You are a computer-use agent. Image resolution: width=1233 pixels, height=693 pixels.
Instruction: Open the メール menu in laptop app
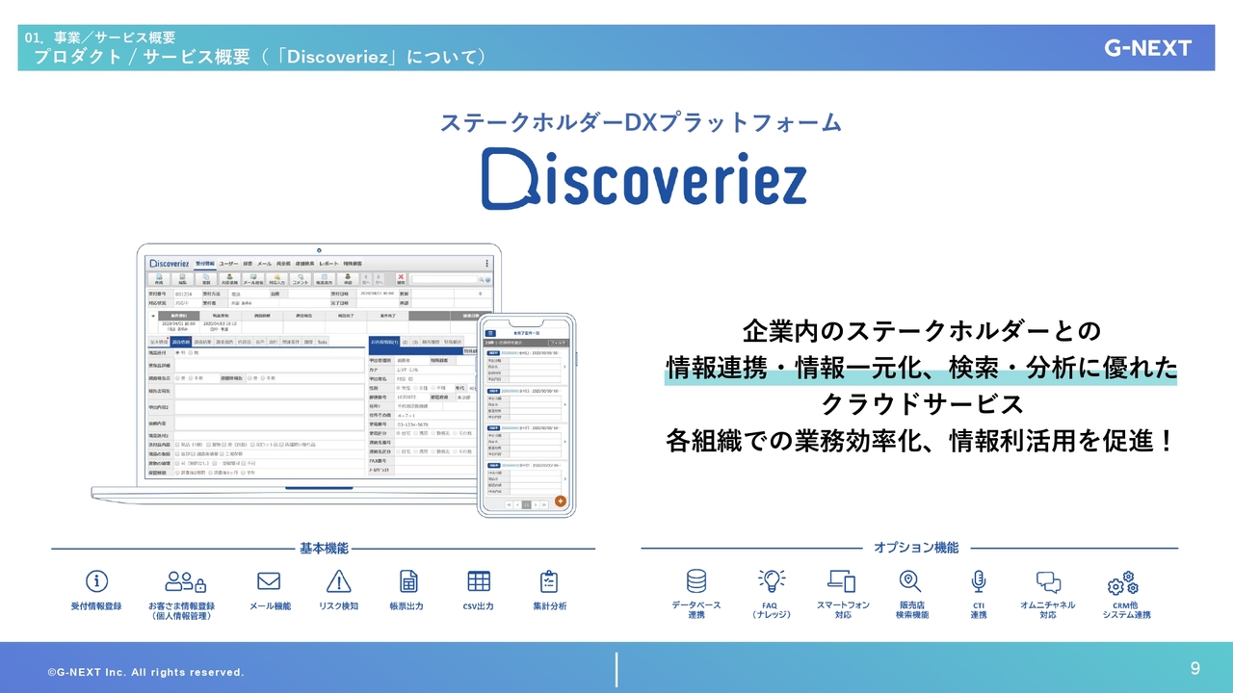(x=264, y=263)
